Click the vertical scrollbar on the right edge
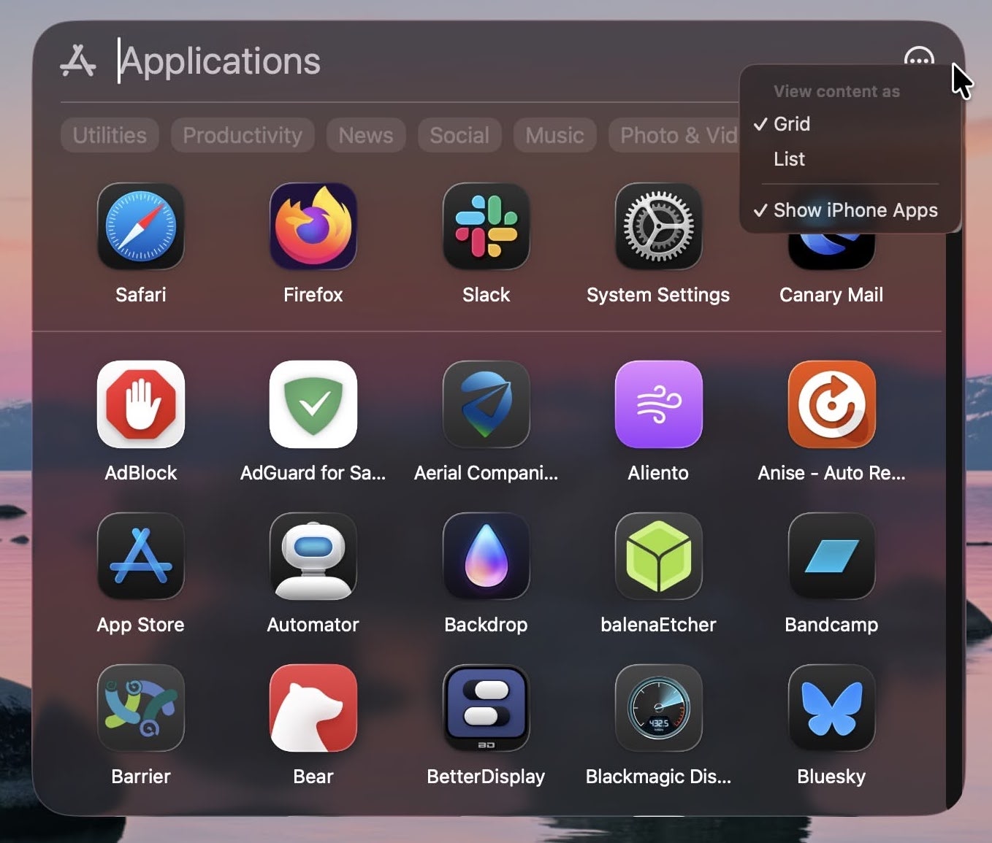 pos(953,511)
